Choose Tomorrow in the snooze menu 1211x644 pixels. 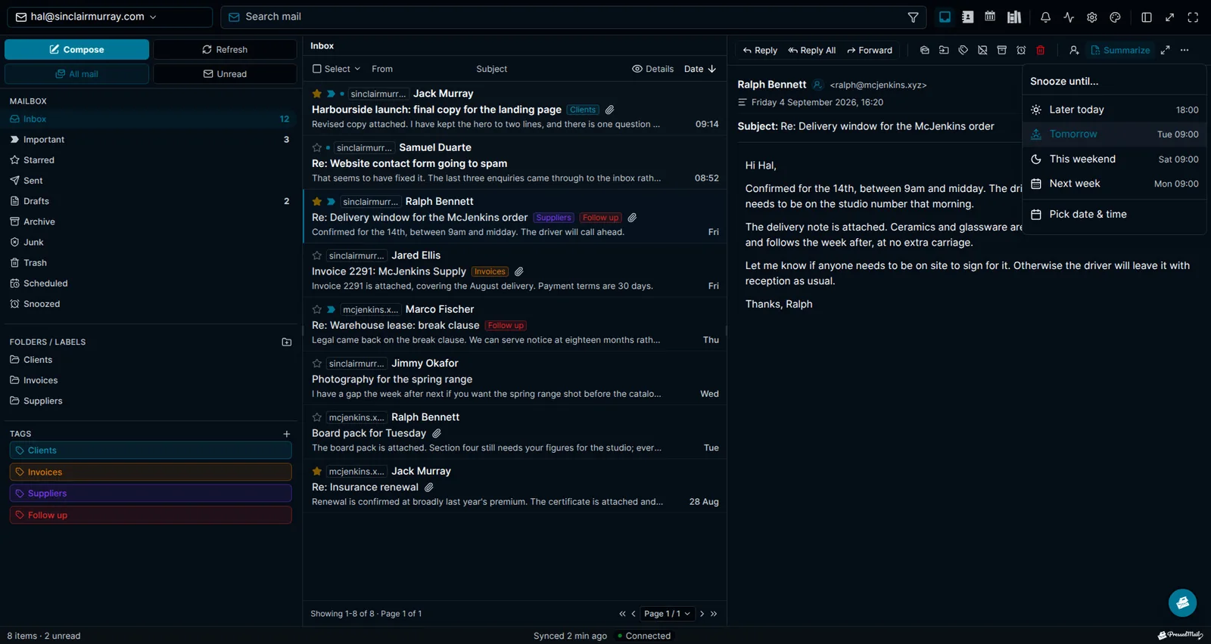point(1114,134)
